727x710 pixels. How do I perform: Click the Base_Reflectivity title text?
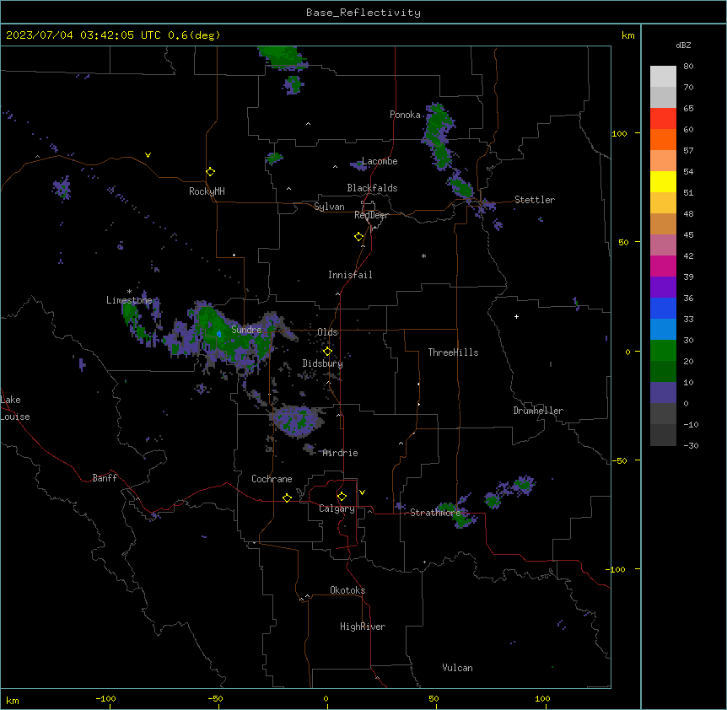coord(363,13)
